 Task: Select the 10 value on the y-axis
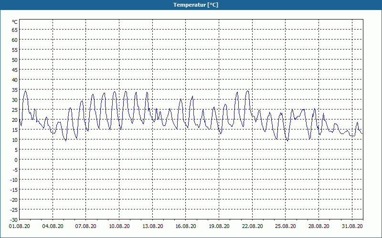coord(15,139)
